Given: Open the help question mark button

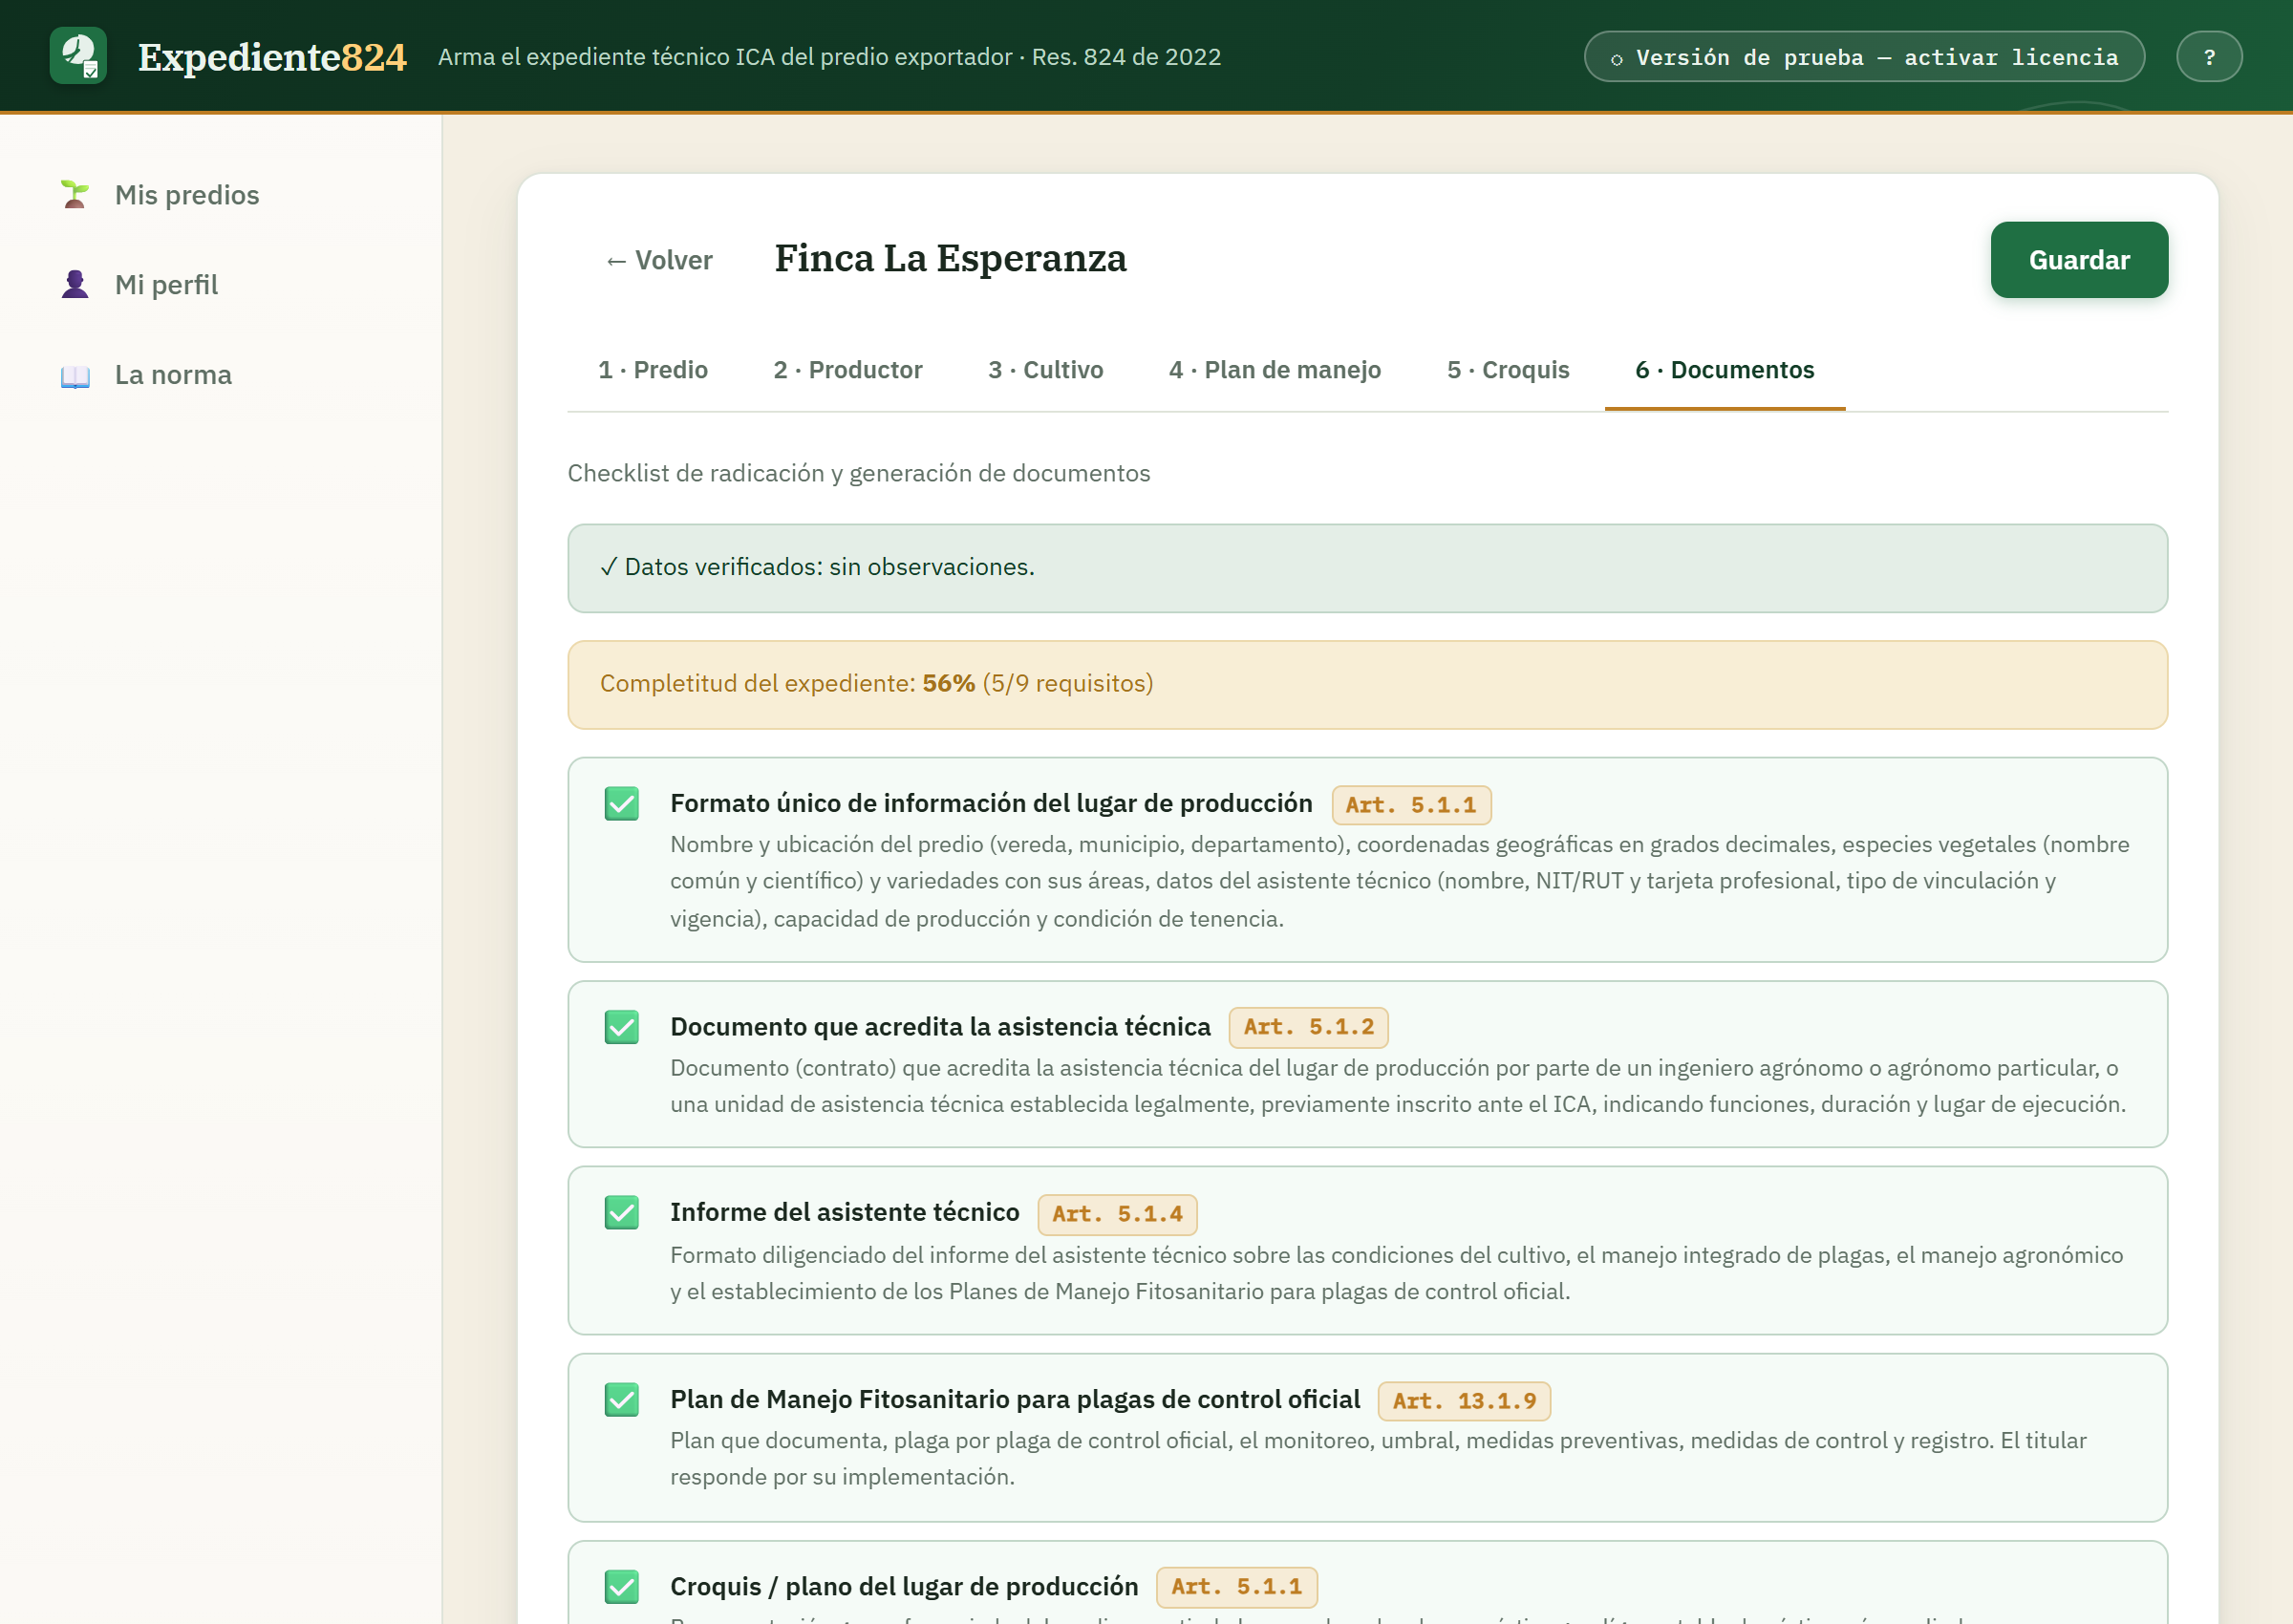Looking at the screenshot, I should tap(2209, 57).
